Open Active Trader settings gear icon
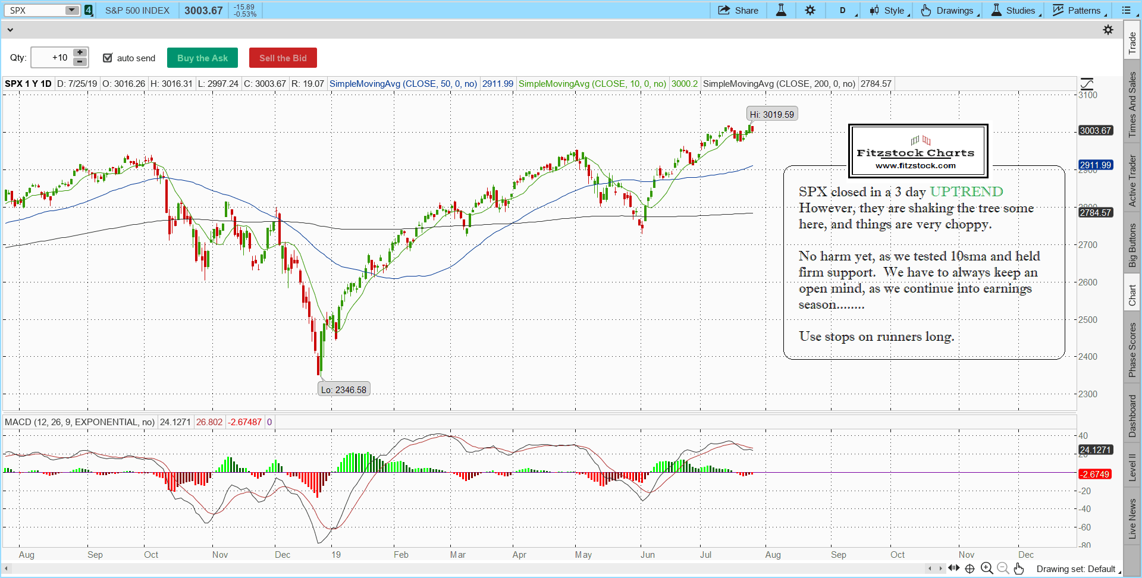Image resolution: width=1142 pixels, height=578 pixels. 1108,30
